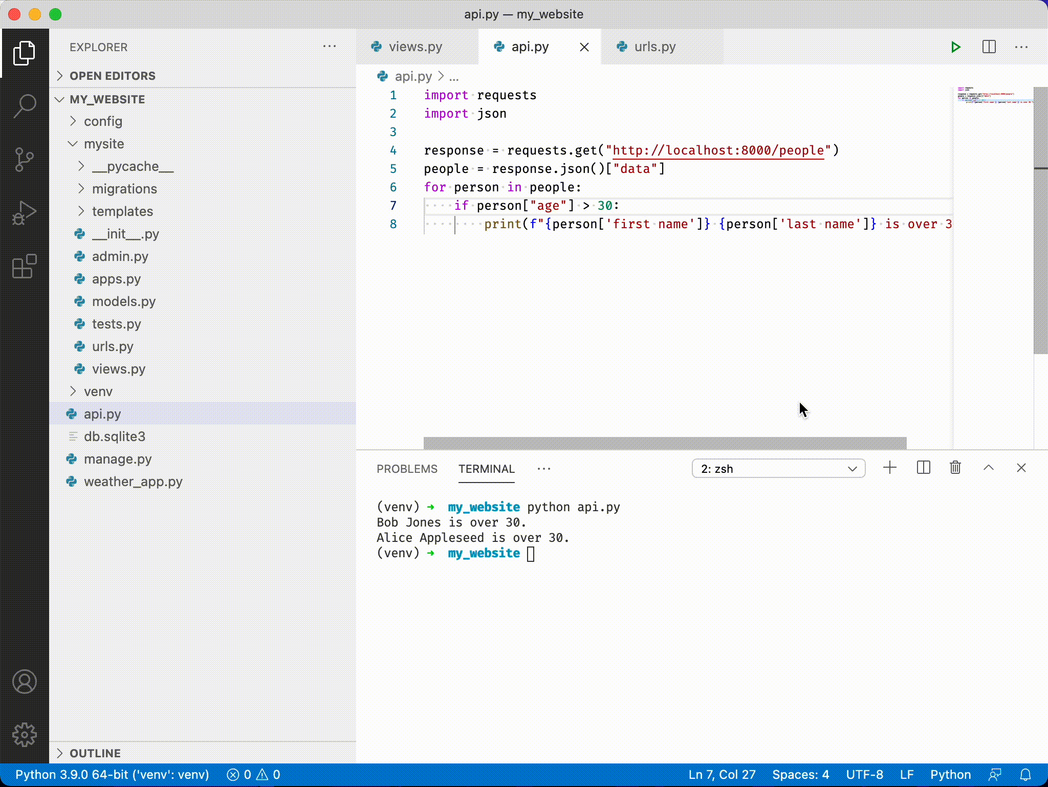Open the Manage settings gear
Screen dimensions: 1048x787
point(24,735)
